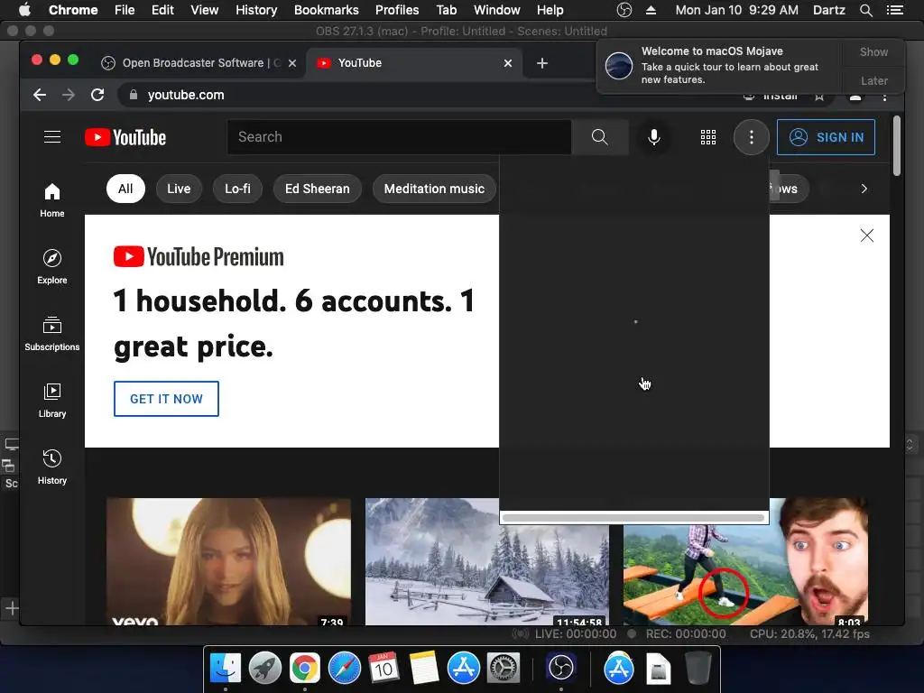Click the YouTube search input field
Screen dimensions: 924x693
[x=399, y=137]
